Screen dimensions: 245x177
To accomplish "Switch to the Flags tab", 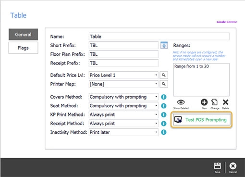I will [x=23, y=48].
